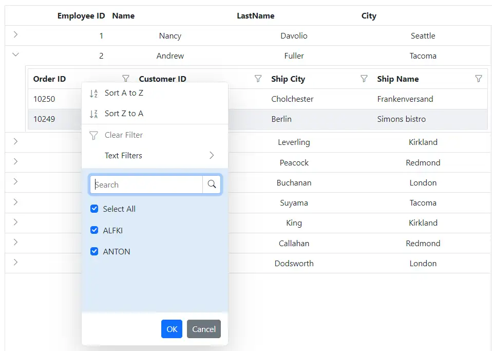This screenshot has height=351, width=492.
Task: Open the filter icon on Ship Name column
Action: click(x=478, y=79)
